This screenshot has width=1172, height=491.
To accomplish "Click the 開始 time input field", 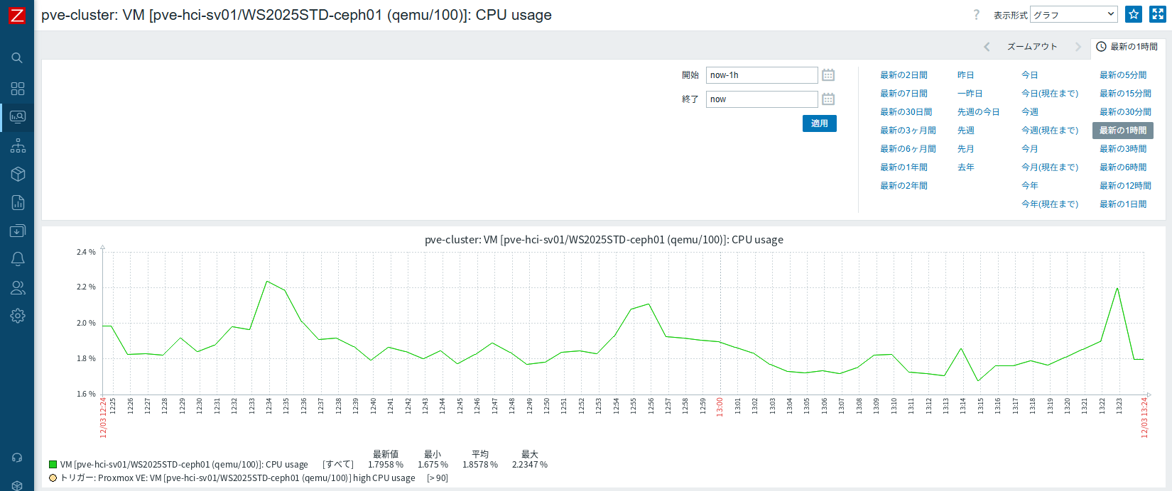I will (x=761, y=75).
